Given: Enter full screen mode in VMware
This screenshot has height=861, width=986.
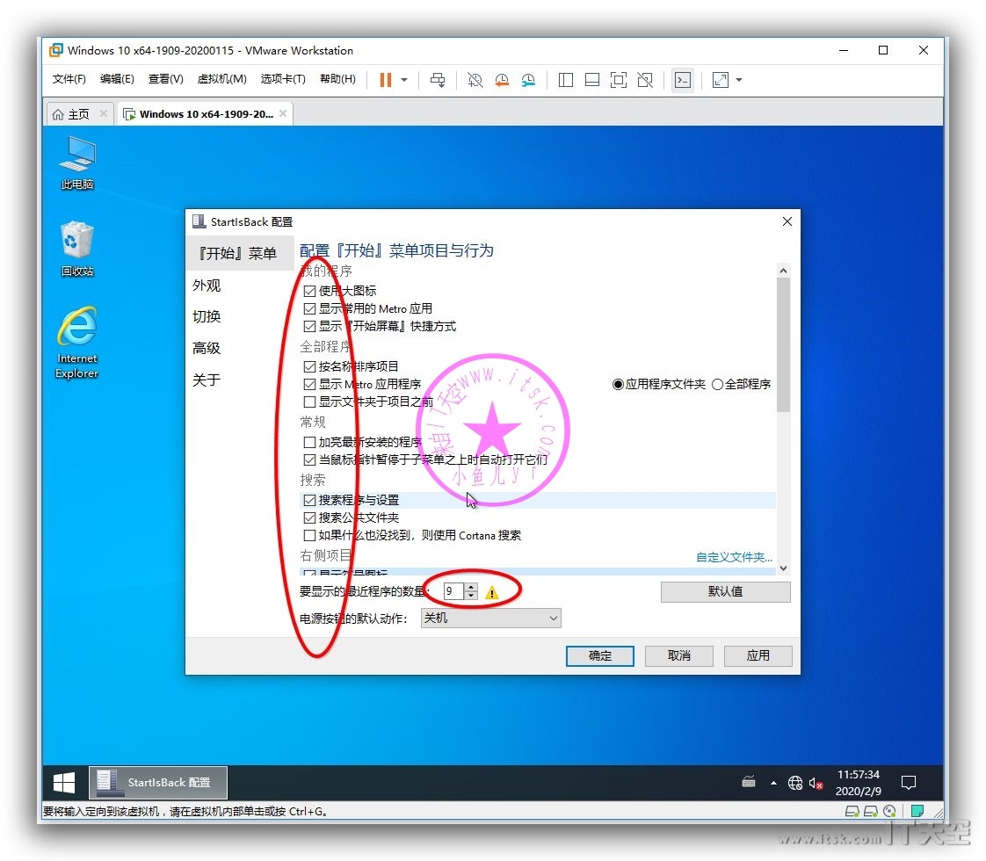Looking at the screenshot, I should tap(619, 80).
